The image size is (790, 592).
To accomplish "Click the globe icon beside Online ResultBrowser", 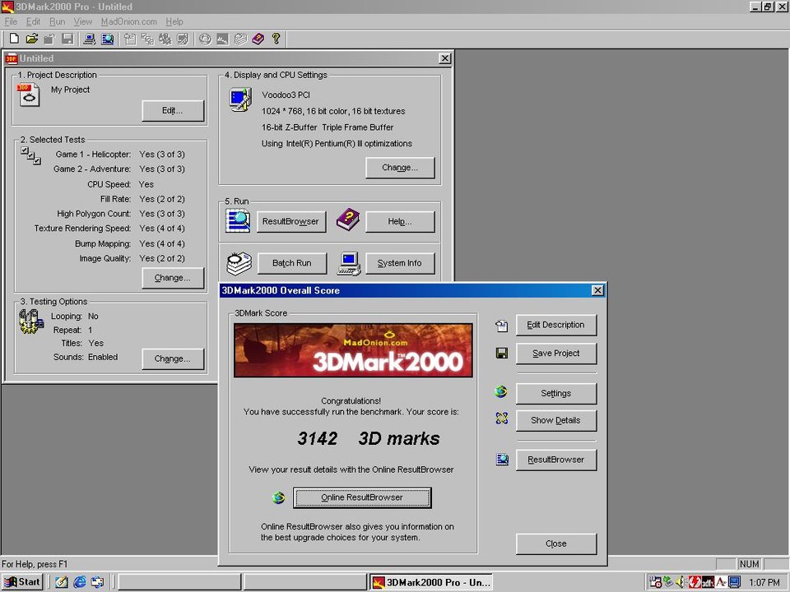I will [x=278, y=498].
